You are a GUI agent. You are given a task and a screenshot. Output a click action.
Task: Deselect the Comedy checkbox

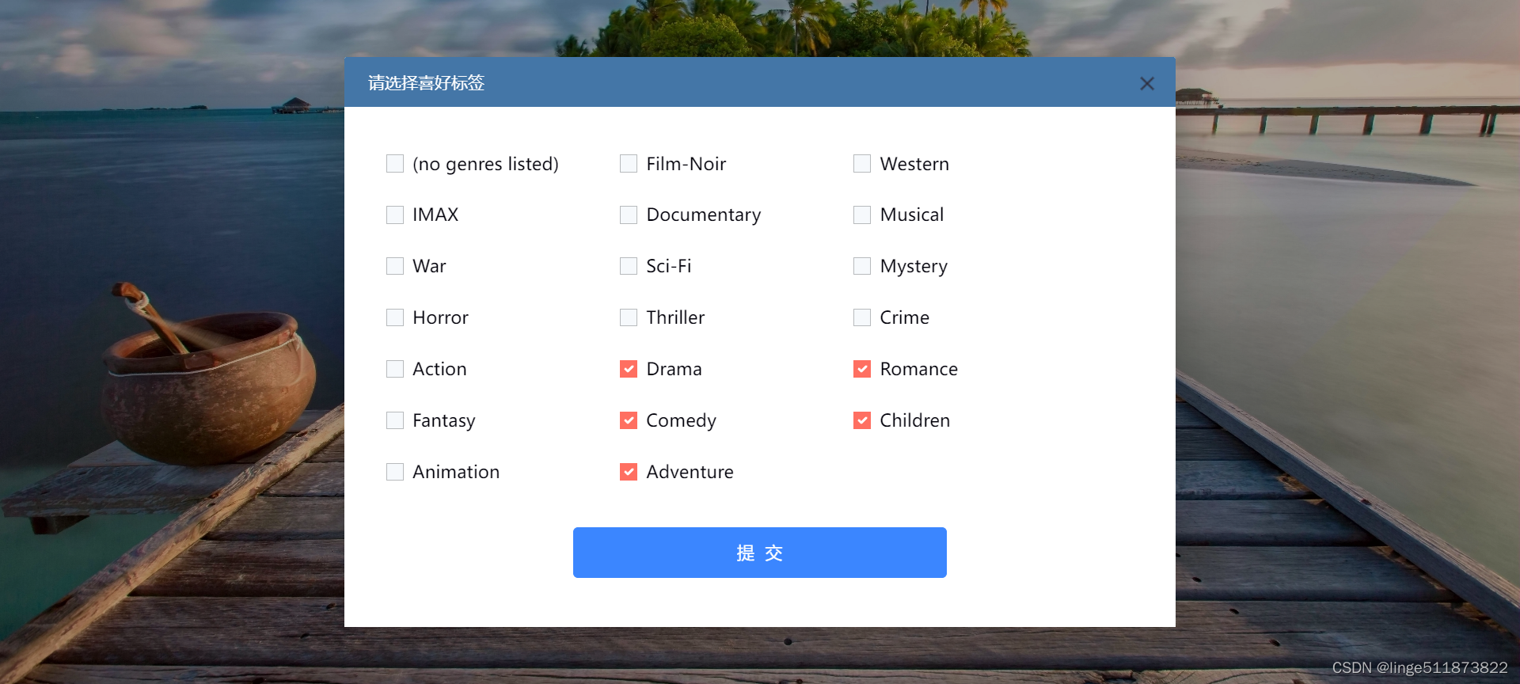click(629, 420)
